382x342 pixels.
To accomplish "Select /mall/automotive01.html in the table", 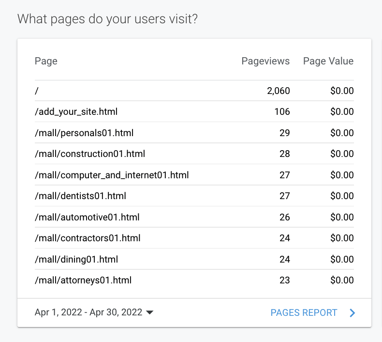I will (87, 218).
